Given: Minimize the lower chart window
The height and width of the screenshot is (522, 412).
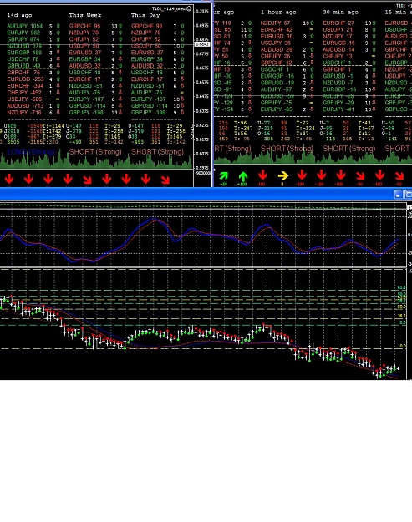Looking at the screenshot, I should point(399,195).
